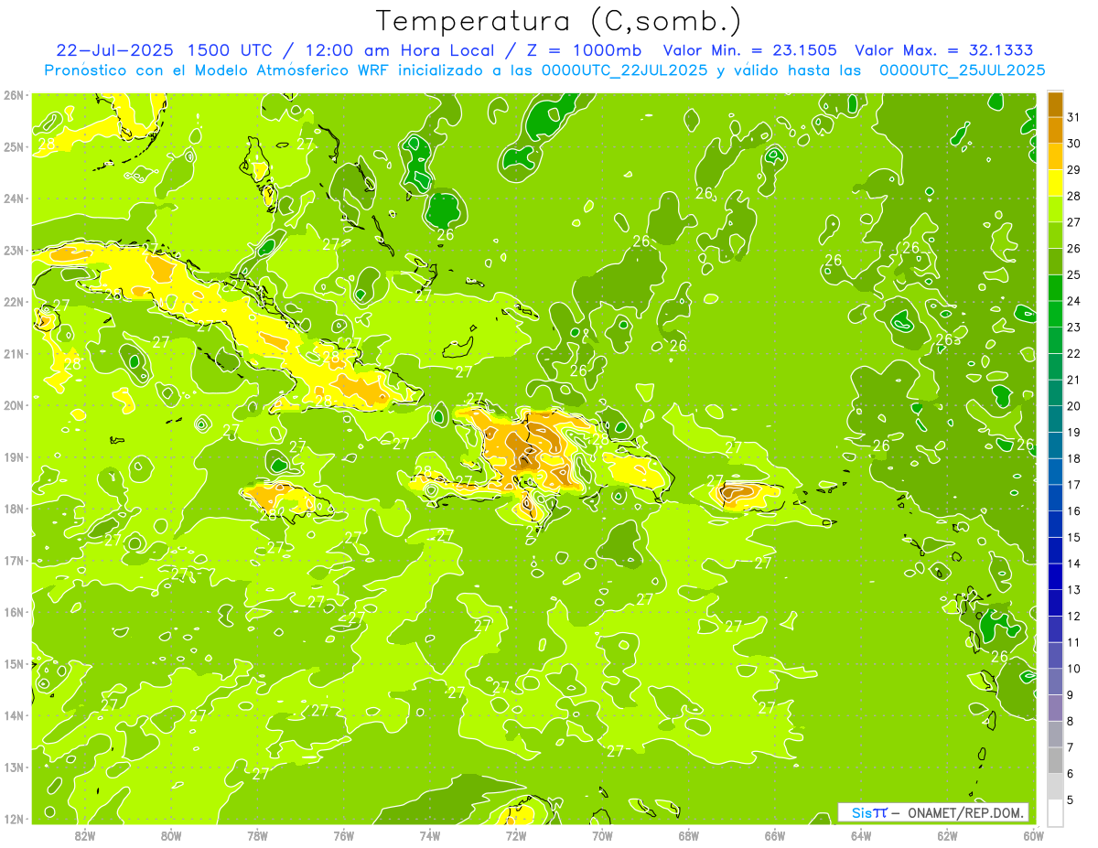
Task: Click the '62W' longitude axis label
Action: (x=948, y=835)
